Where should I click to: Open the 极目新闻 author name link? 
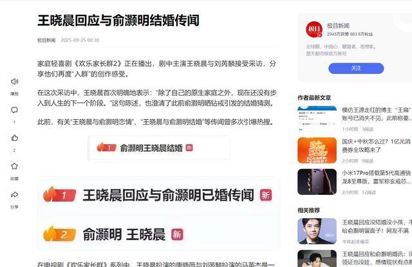coord(338,26)
